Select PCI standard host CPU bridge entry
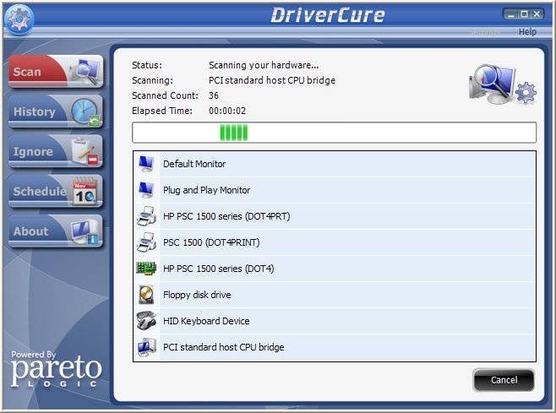Screen dimensions: 556x413 (223, 347)
